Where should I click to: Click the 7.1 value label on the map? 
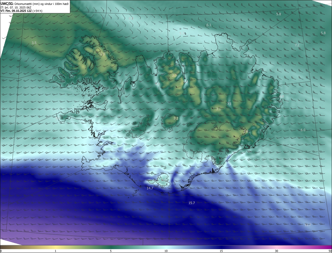(x=229, y=104)
